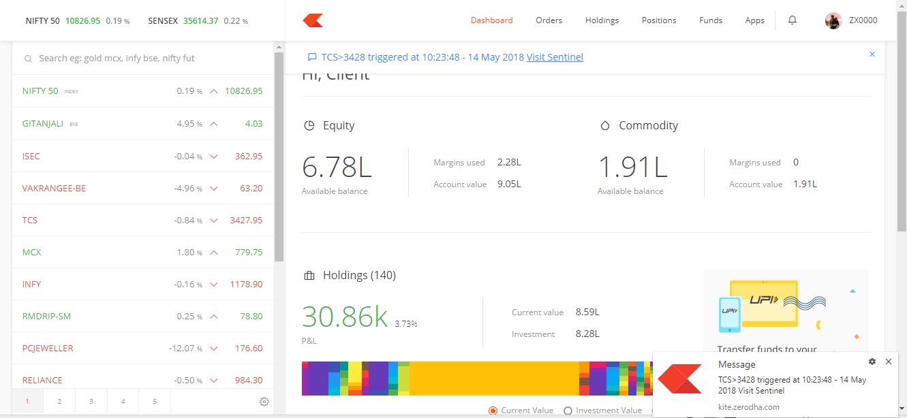The image size is (907, 418).
Task: Click kite.zerodha.com in notification popup
Action: tap(749, 407)
